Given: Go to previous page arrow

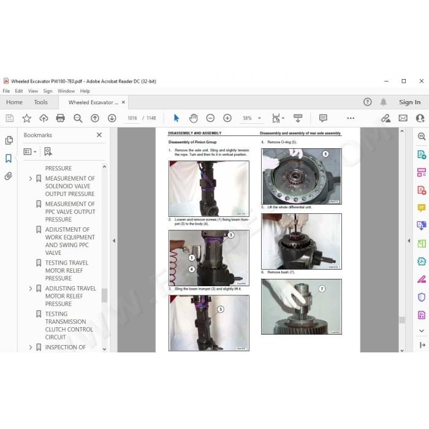Looking at the screenshot, I should pyautogui.click(x=95, y=118).
